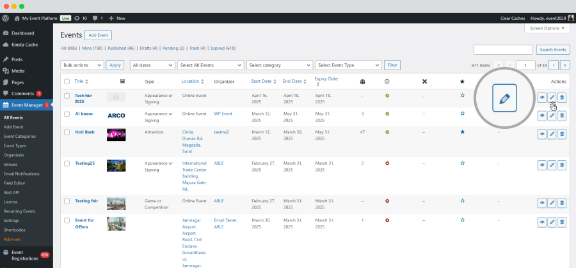Screen dimensions: 576x268
Task: Click the New content plus item
Action: tap(117, 18)
